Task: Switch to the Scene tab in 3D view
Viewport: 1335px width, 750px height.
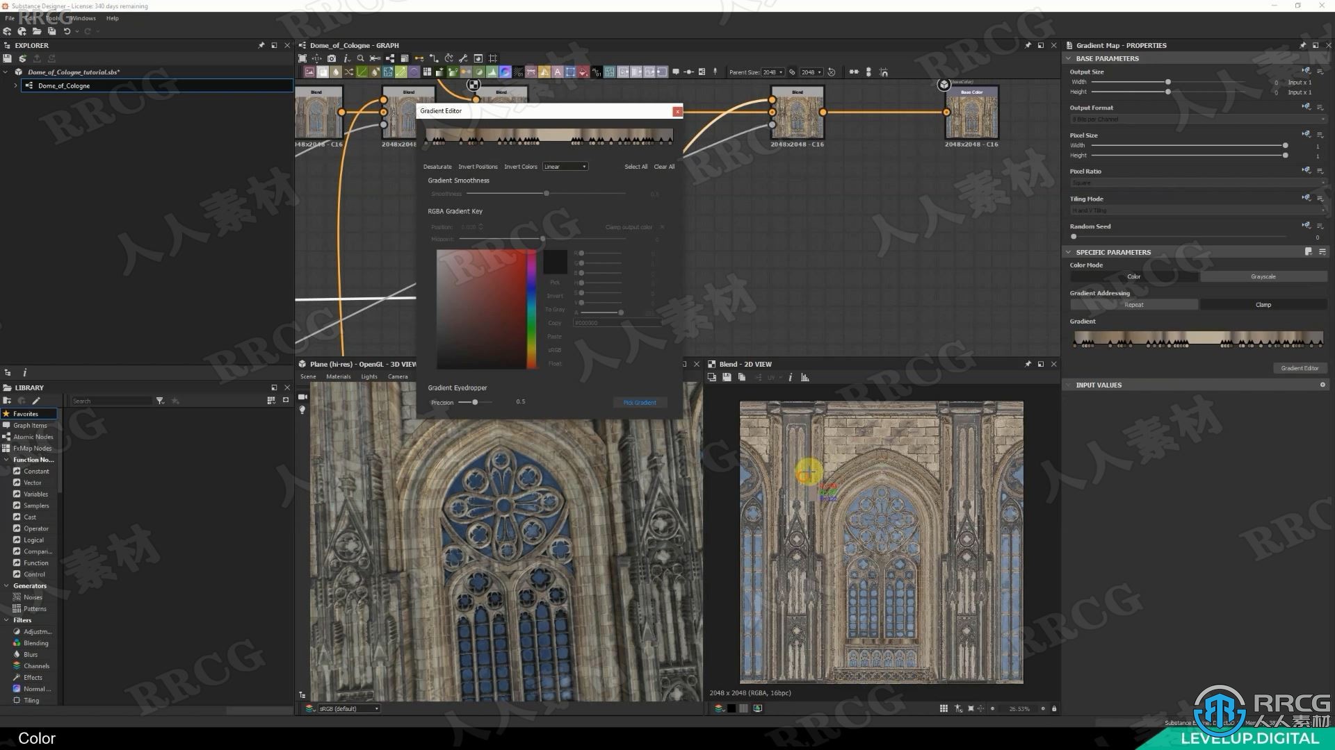Action: tap(308, 376)
